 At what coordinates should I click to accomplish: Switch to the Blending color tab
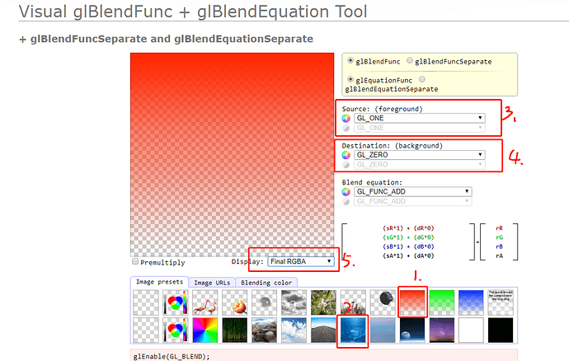pos(266,283)
